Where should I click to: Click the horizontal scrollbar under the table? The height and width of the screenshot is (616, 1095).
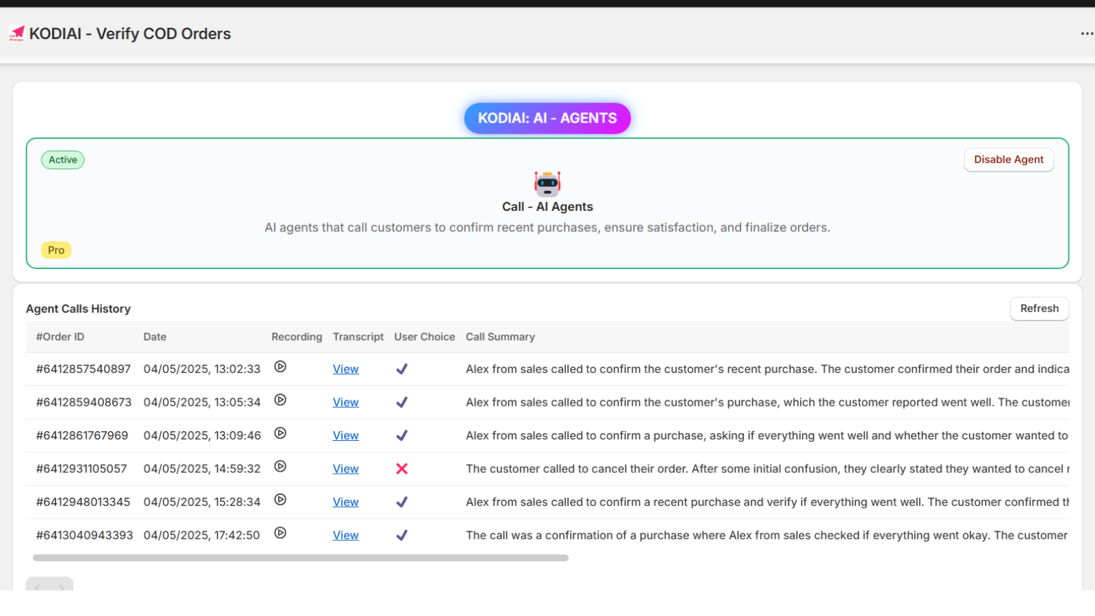(300, 558)
